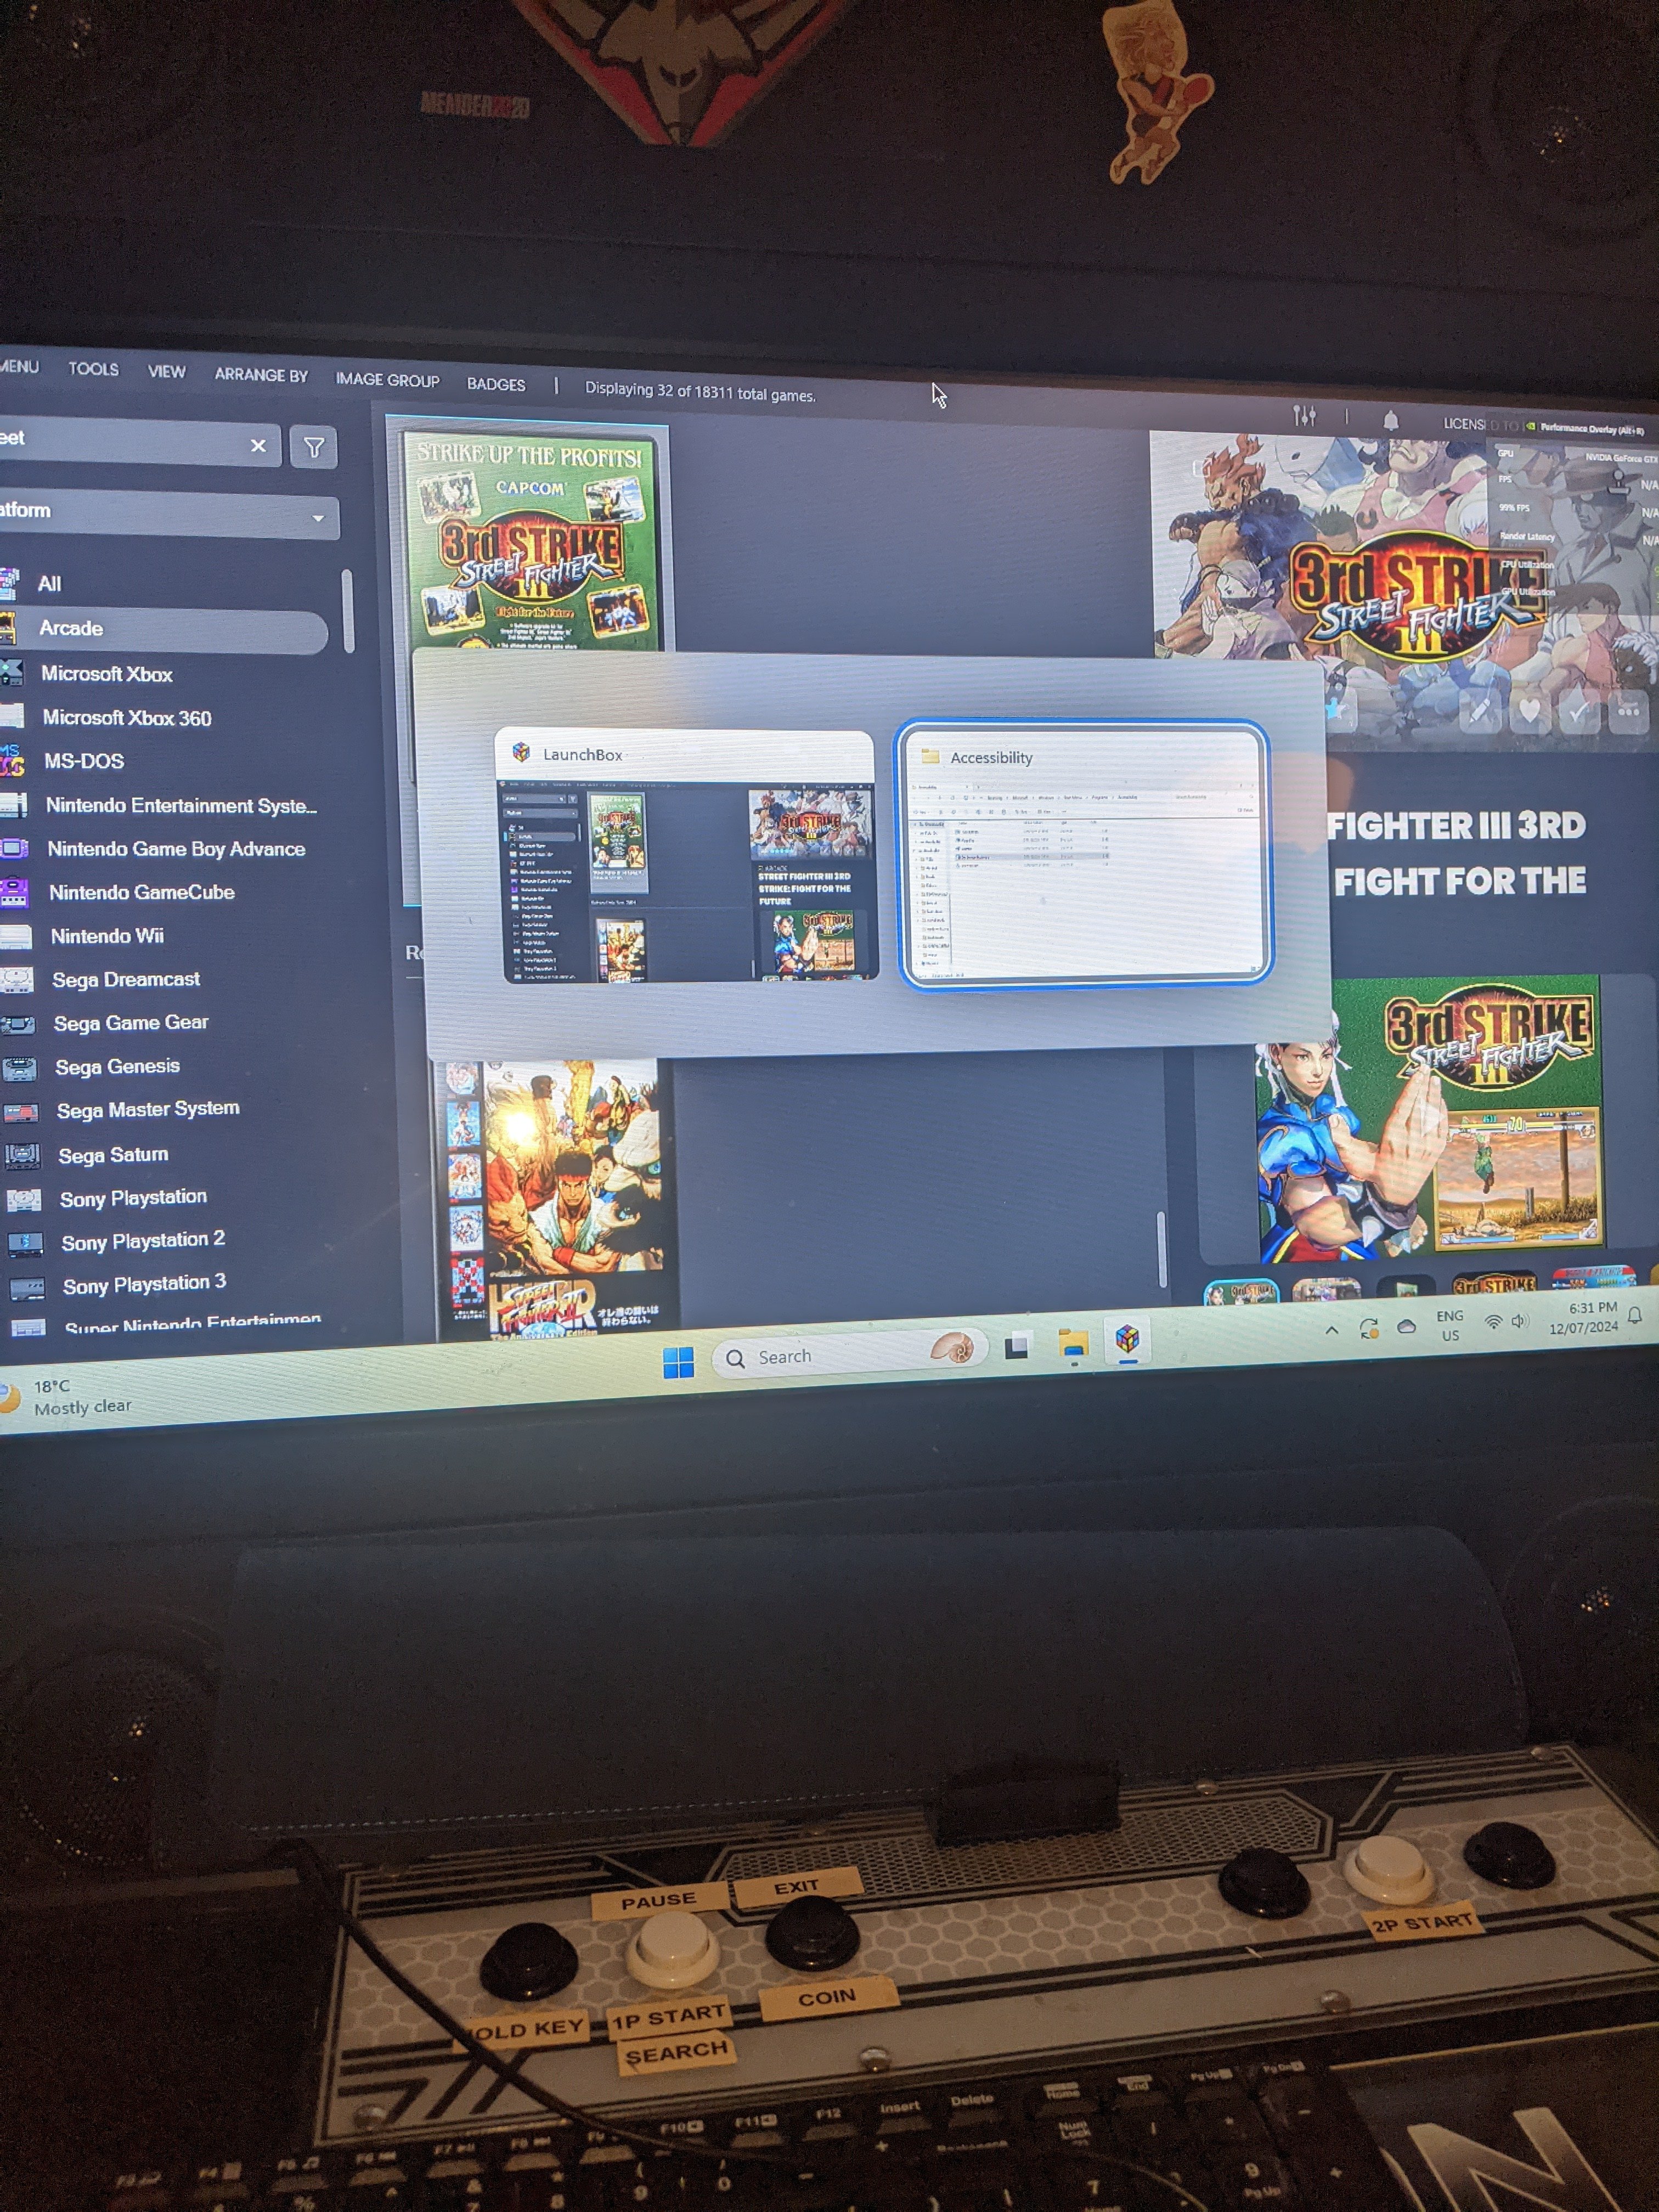The image size is (1659, 2212).
Task: Open the OneDrive cloud tray icon
Action: tap(1406, 1326)
